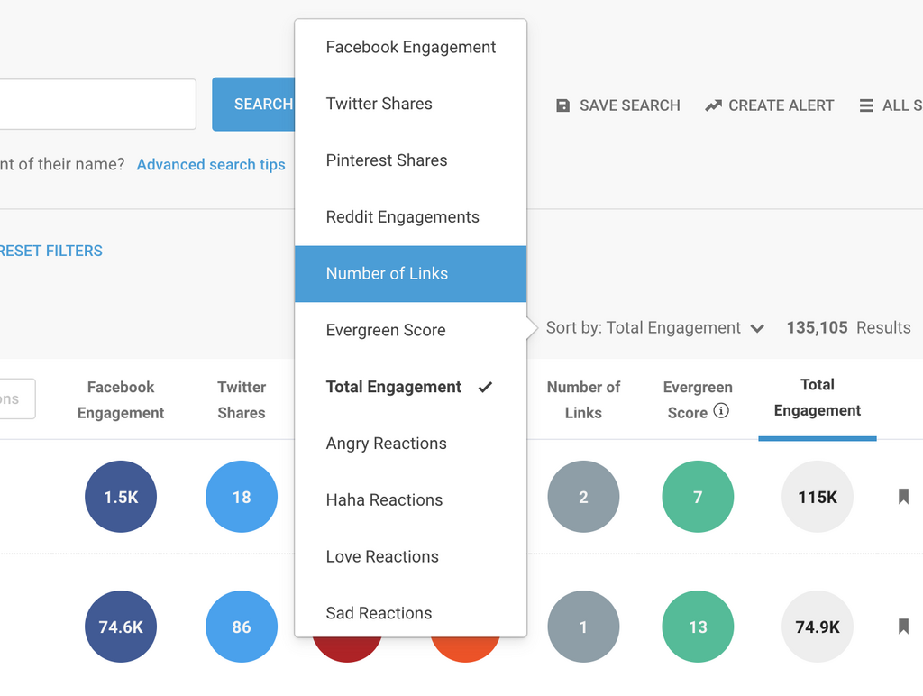Click the Save Search floppy disk icon
The image size is (923, 696).
pos(563,105)
